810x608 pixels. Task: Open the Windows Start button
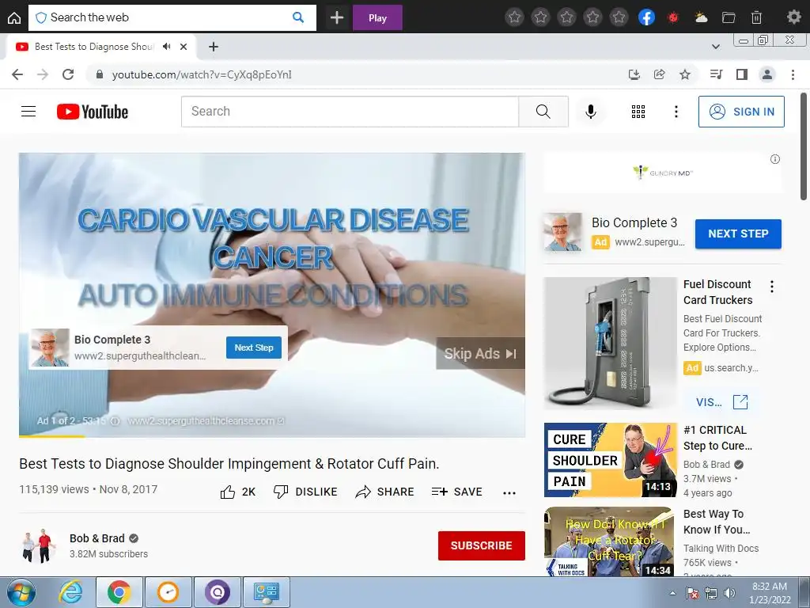pos(21,592)
